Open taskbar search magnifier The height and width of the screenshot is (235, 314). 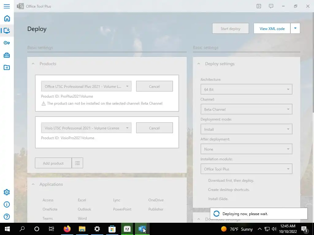pyautogui.click(x=22, y=229)
